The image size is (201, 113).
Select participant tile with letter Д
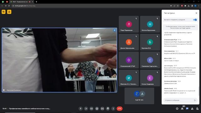coord(129,42)
